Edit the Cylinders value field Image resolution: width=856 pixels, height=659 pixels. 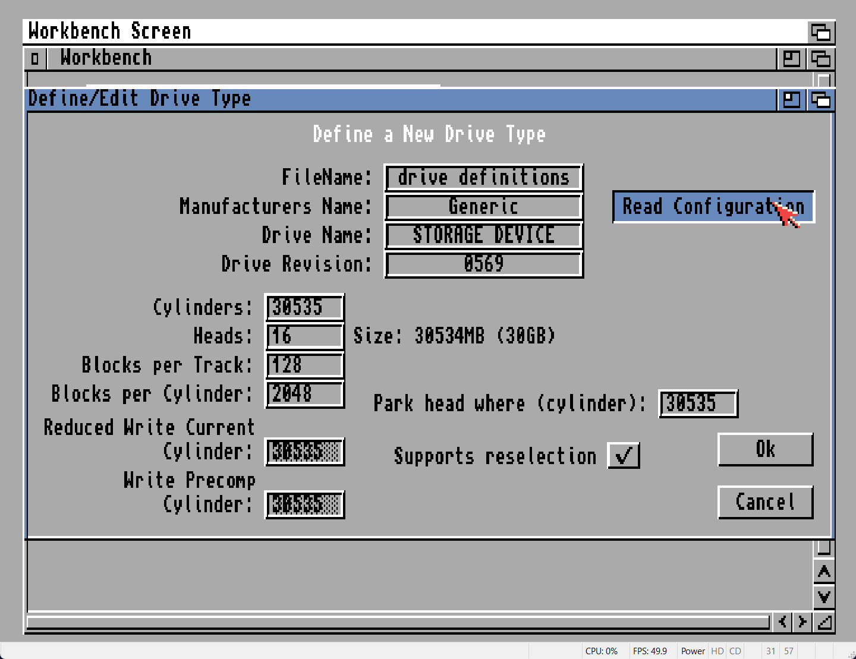[x=304, y=307]
